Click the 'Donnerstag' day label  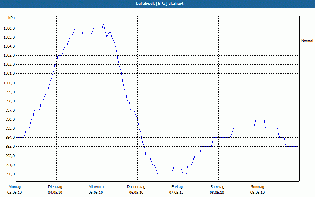[x=136, y=187]
